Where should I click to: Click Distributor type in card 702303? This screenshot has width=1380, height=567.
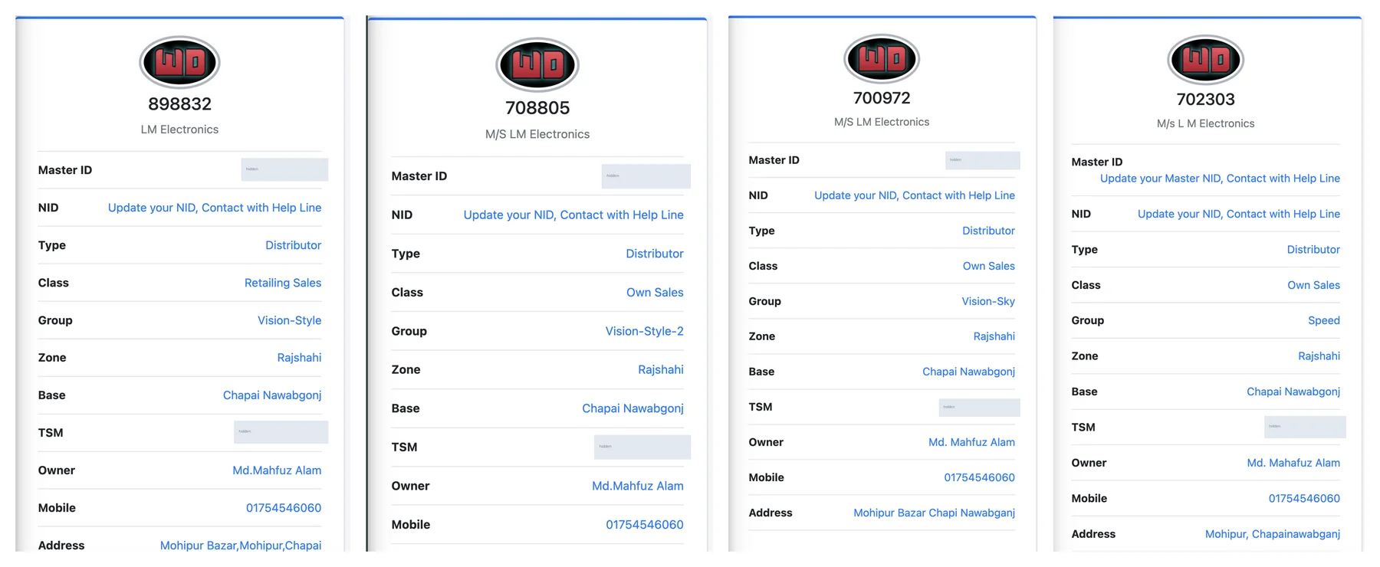click(1313, 250)
